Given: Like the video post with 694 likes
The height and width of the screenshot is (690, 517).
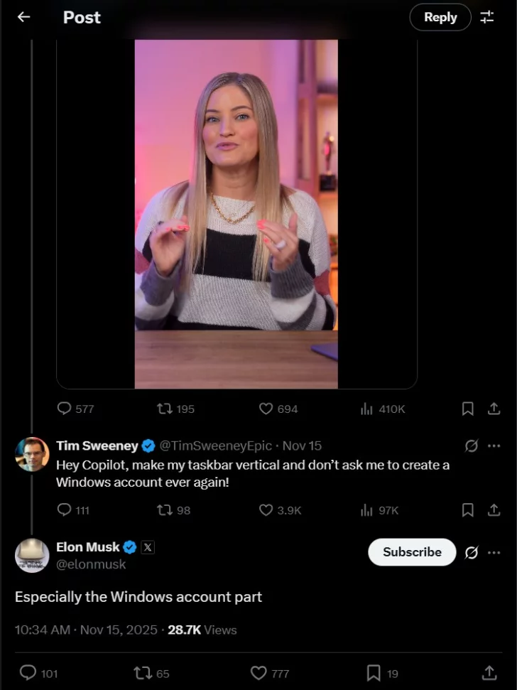Looking at the screenshot, I should (266, 409).
